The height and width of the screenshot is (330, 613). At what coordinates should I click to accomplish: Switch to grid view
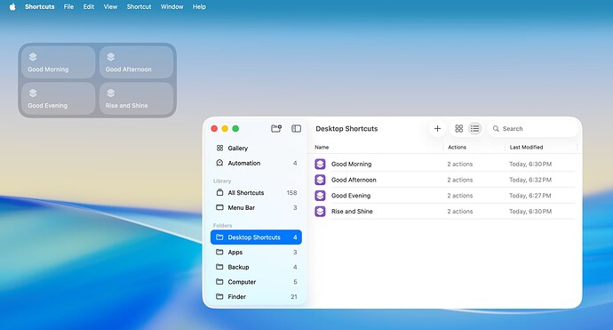[459, 128]
